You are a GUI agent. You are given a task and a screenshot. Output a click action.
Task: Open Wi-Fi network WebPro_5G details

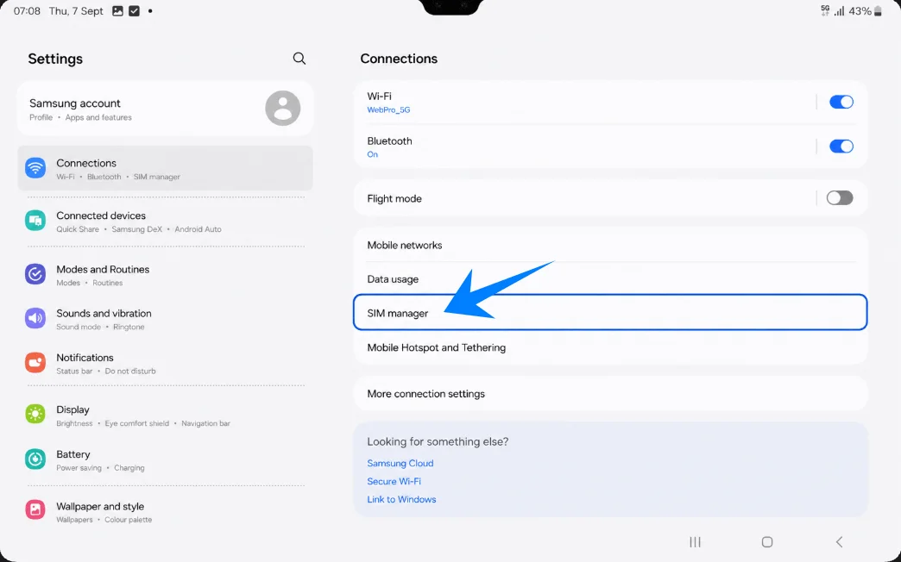(x=388, y=109)
